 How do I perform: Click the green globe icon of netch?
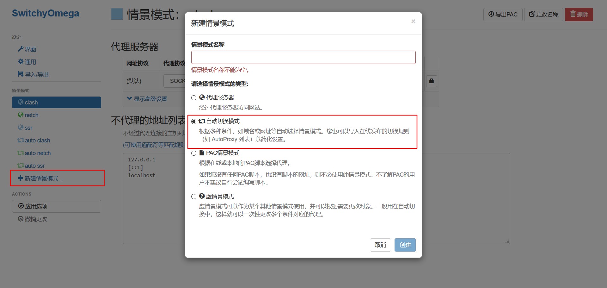coord(21,115)
